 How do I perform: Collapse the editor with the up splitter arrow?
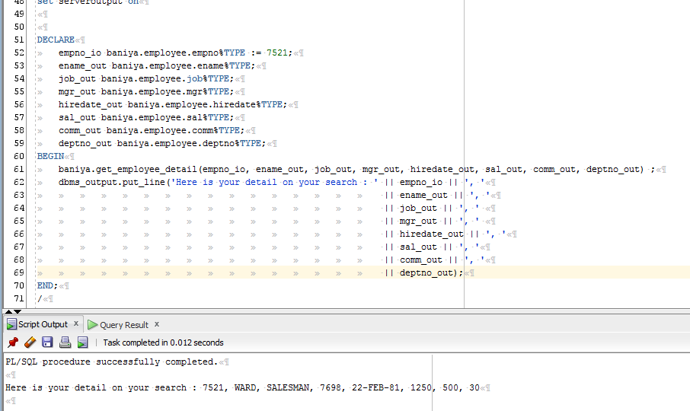[x=8, y=311]
